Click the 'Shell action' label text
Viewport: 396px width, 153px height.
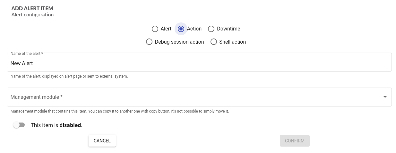coord(232,42)
